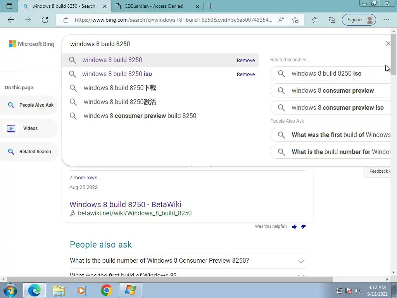Click the lock site-info icon
The width and height of the screenshot is (397, 298).
tap(66, 20)
